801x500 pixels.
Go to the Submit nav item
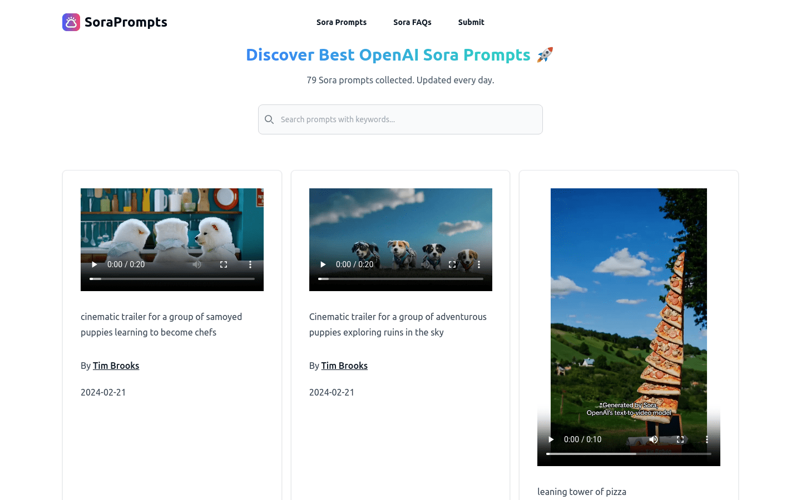[x=471, y=22]
